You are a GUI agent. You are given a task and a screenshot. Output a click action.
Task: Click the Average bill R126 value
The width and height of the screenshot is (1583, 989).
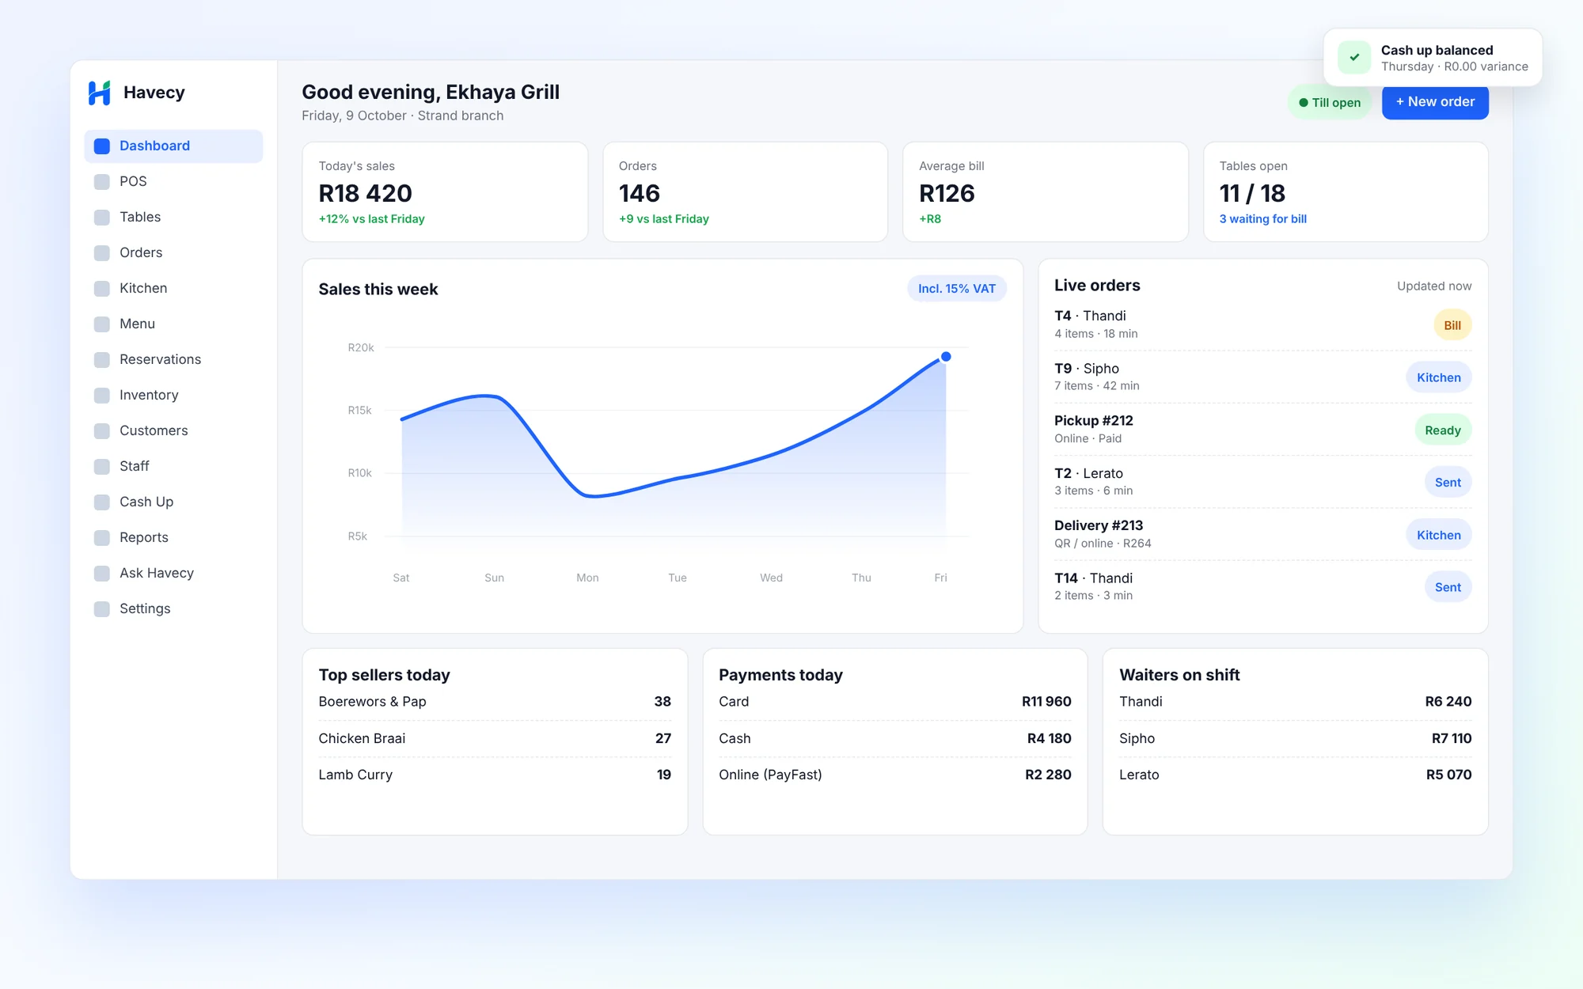pyautogui.click(x=947, y=193)
